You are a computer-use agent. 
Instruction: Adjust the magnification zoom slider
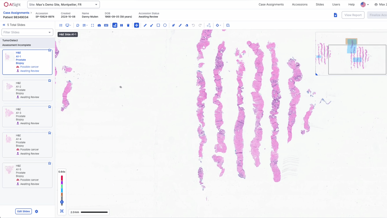pyautogui.click(x=62, y=202)
